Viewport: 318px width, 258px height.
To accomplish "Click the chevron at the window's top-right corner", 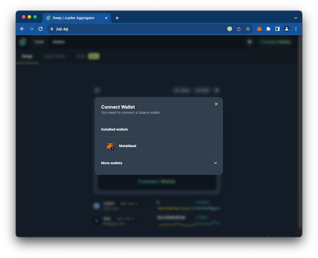I will (296, 17).
